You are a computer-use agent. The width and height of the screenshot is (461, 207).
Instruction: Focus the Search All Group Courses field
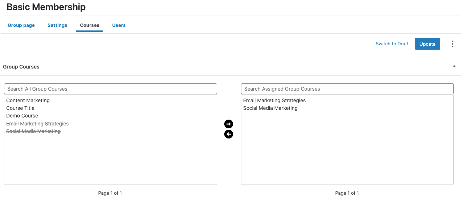coord(110,89)
